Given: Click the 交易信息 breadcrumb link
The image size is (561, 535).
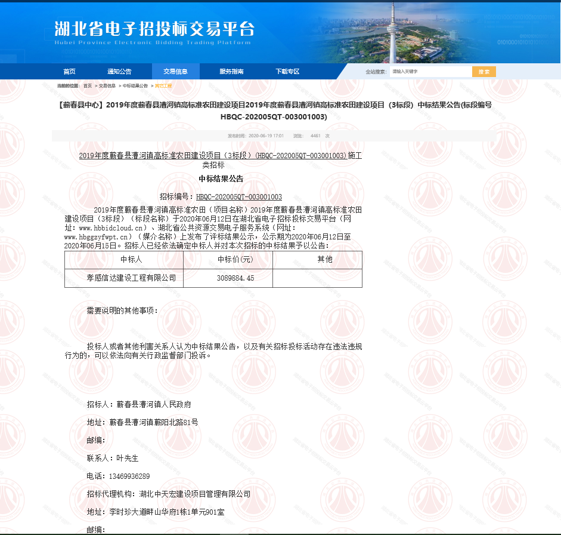Looking at the screenshot, I should (107, 86).
